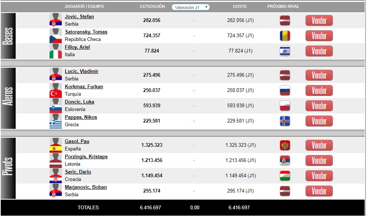Open Doncic, Luka player profile link
This screenshot has width=368, height=216.
pos(79,102)
